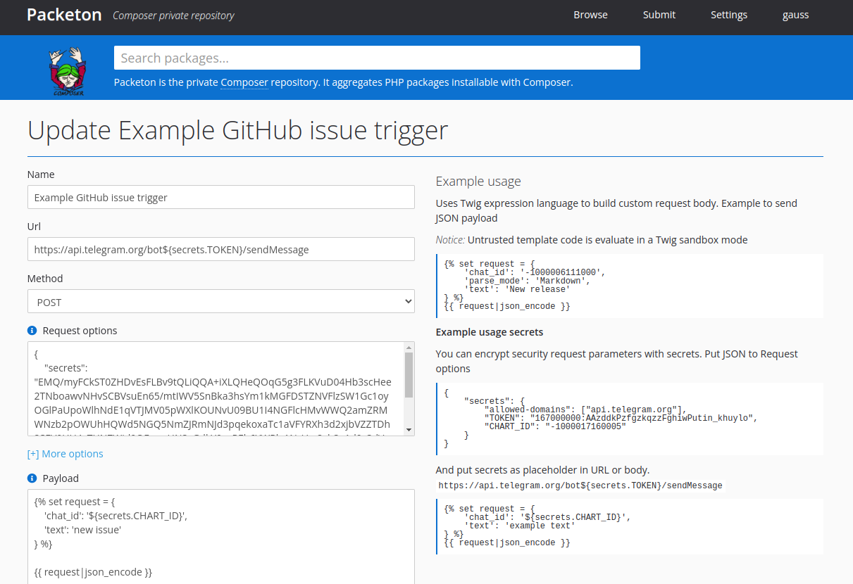853x584 pixels.
Task: Click the info icon beside Payload
Action: pos(32,478)
